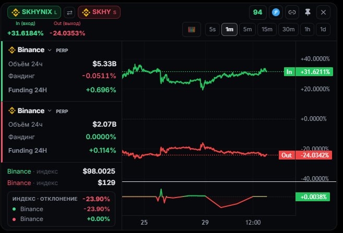The height and width of the screenshot is (233, 343).
Task: Select the SKHYNIX long leg button
Action: (34, 12)
